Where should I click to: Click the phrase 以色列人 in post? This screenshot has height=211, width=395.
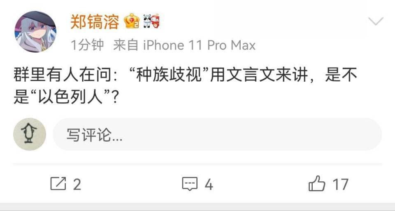click(70, 97)
